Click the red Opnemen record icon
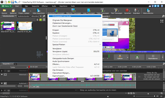 tap(127, 10)
